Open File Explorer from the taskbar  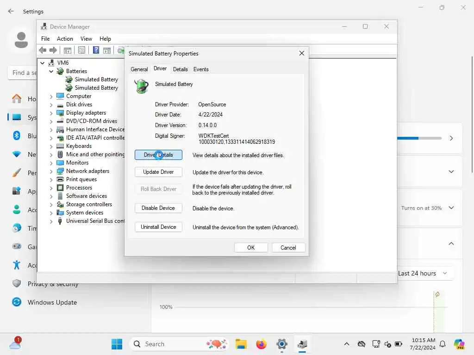[241, 344]
